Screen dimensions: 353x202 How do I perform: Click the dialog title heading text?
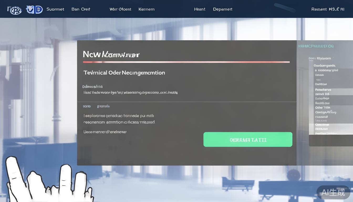point(111,54)
